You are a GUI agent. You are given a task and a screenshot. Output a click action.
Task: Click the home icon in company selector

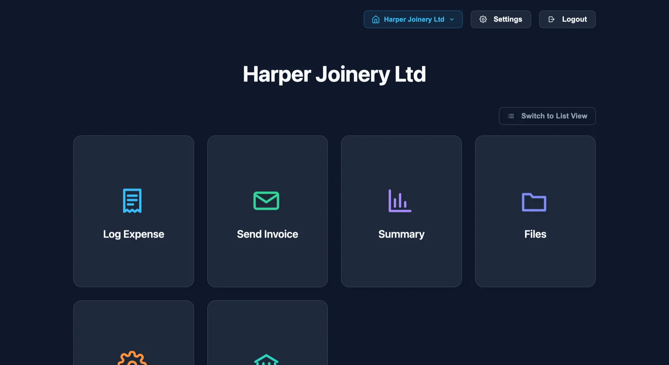(376, 19)
